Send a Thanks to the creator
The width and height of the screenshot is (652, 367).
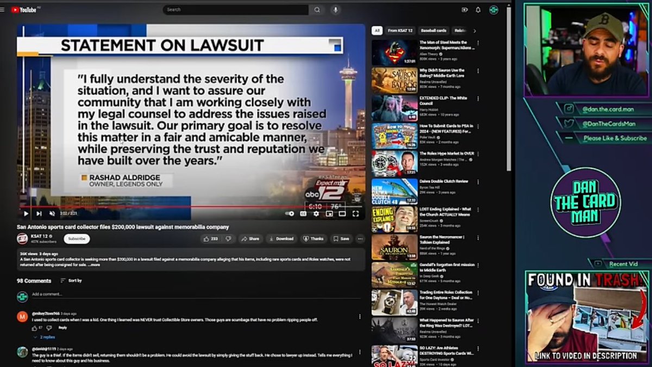[x=314, y=239]
